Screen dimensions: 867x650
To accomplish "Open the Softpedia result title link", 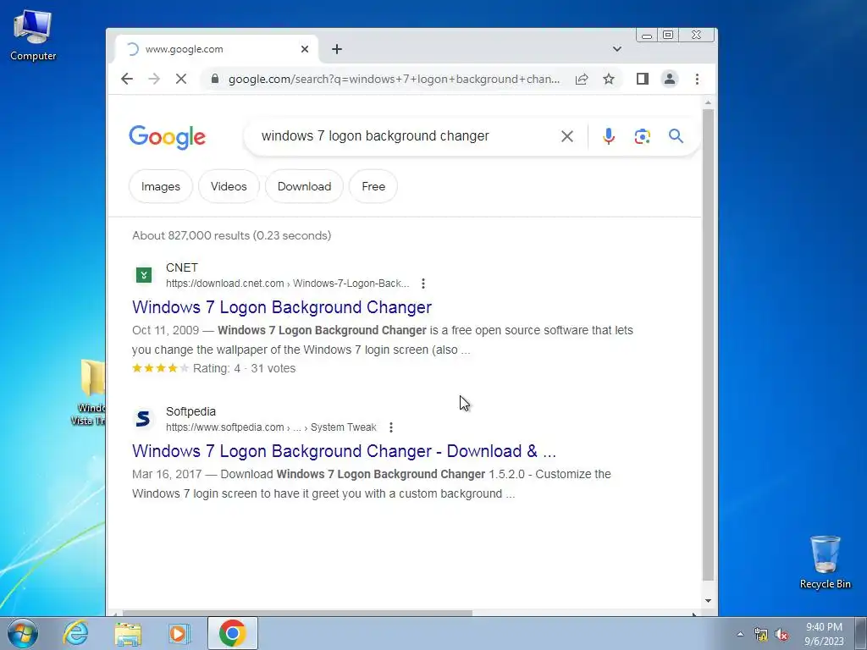I will tap(344, 451).
